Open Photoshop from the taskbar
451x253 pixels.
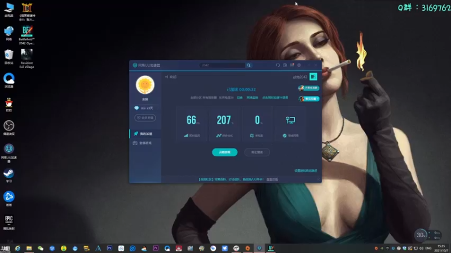pos(109,249)
